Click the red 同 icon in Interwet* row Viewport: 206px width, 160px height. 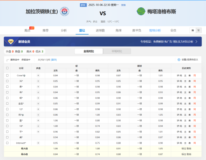coord(194,143)
